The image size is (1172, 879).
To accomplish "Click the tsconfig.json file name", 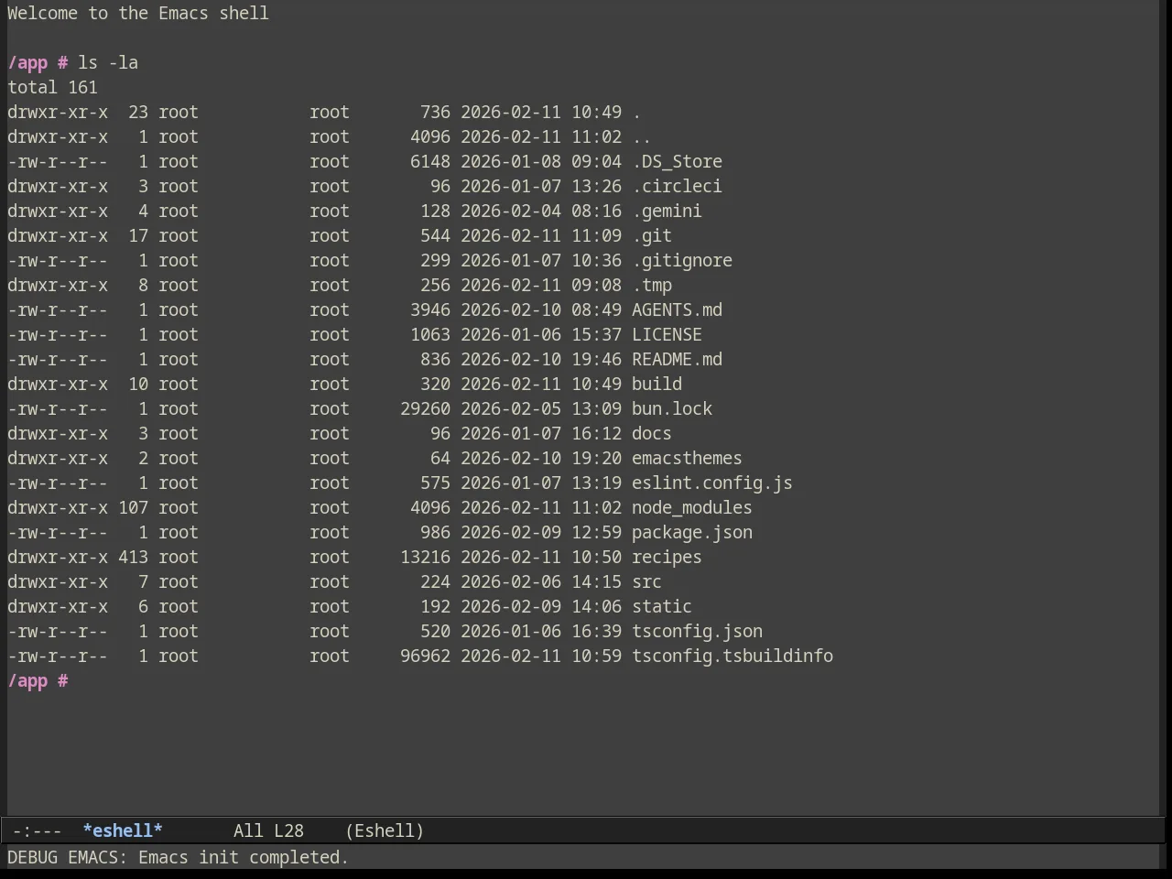I will (697, 632).
